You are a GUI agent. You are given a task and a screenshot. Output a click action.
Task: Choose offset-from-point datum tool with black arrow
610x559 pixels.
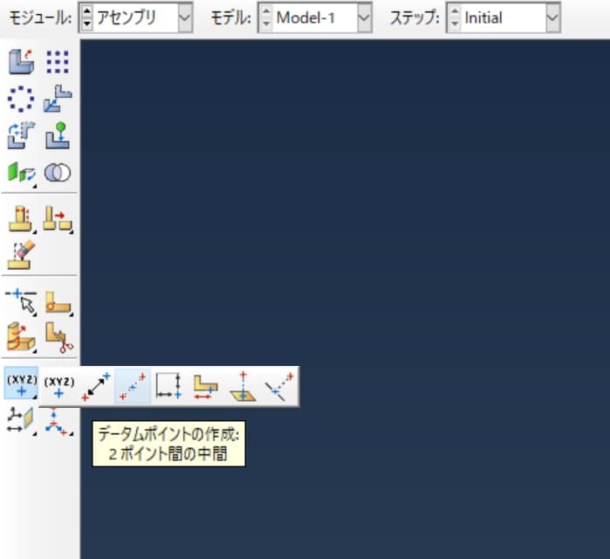click(96, 387)
